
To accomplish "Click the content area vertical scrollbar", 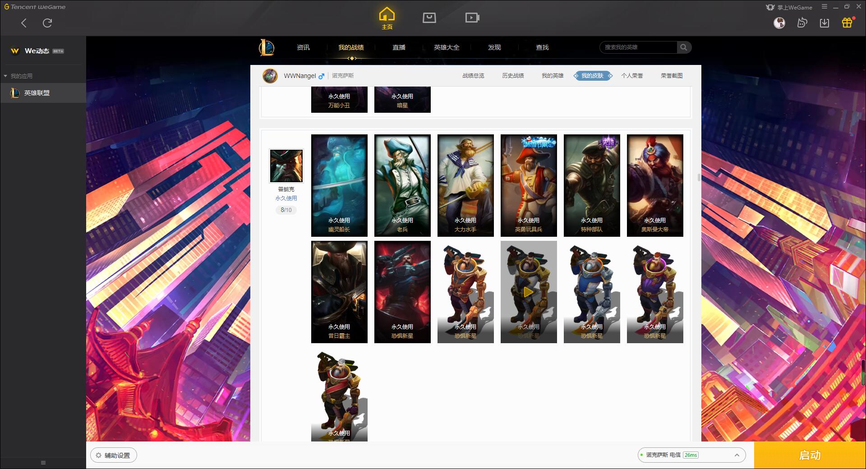I will tap(699, 177).
